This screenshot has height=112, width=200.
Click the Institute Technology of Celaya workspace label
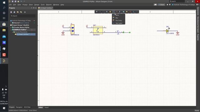coord(184,5)
